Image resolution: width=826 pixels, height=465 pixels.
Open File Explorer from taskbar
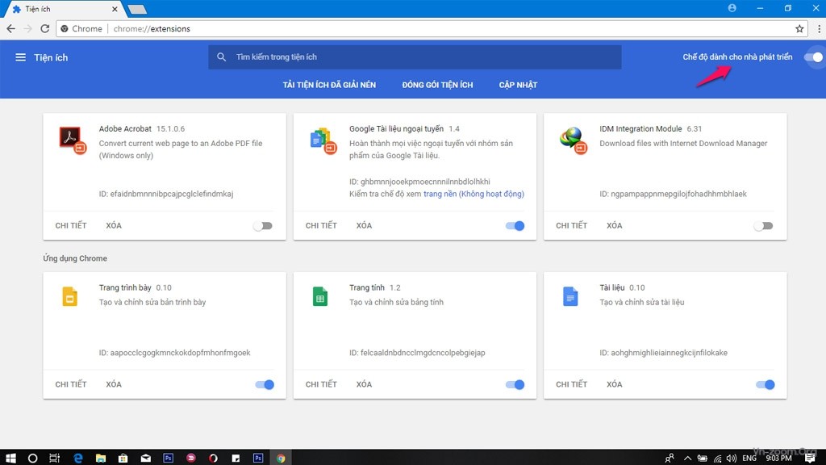coord(101,459)
